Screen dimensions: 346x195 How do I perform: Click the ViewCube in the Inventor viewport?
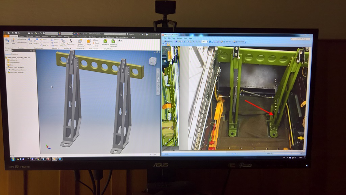point(152,61)
